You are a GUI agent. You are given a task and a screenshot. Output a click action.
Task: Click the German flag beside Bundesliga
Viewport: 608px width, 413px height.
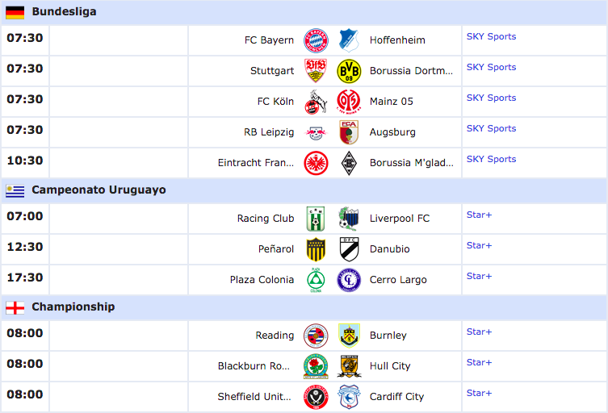click(x=15, y=12)
